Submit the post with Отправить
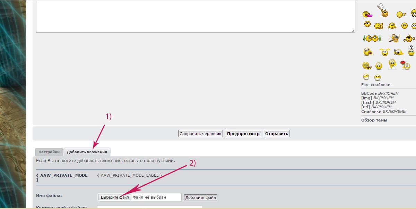Screen dimensions: 416x209 (x=276, y=134)
